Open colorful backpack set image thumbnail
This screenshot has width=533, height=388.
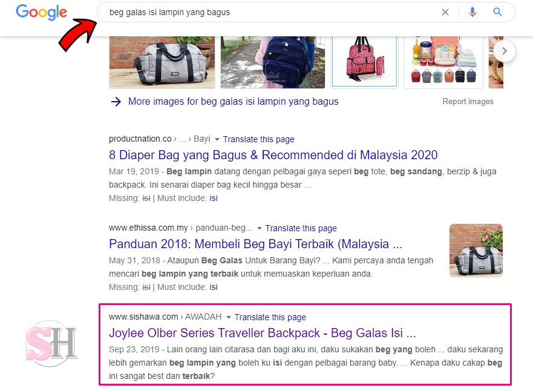click(x=443, y=62)
